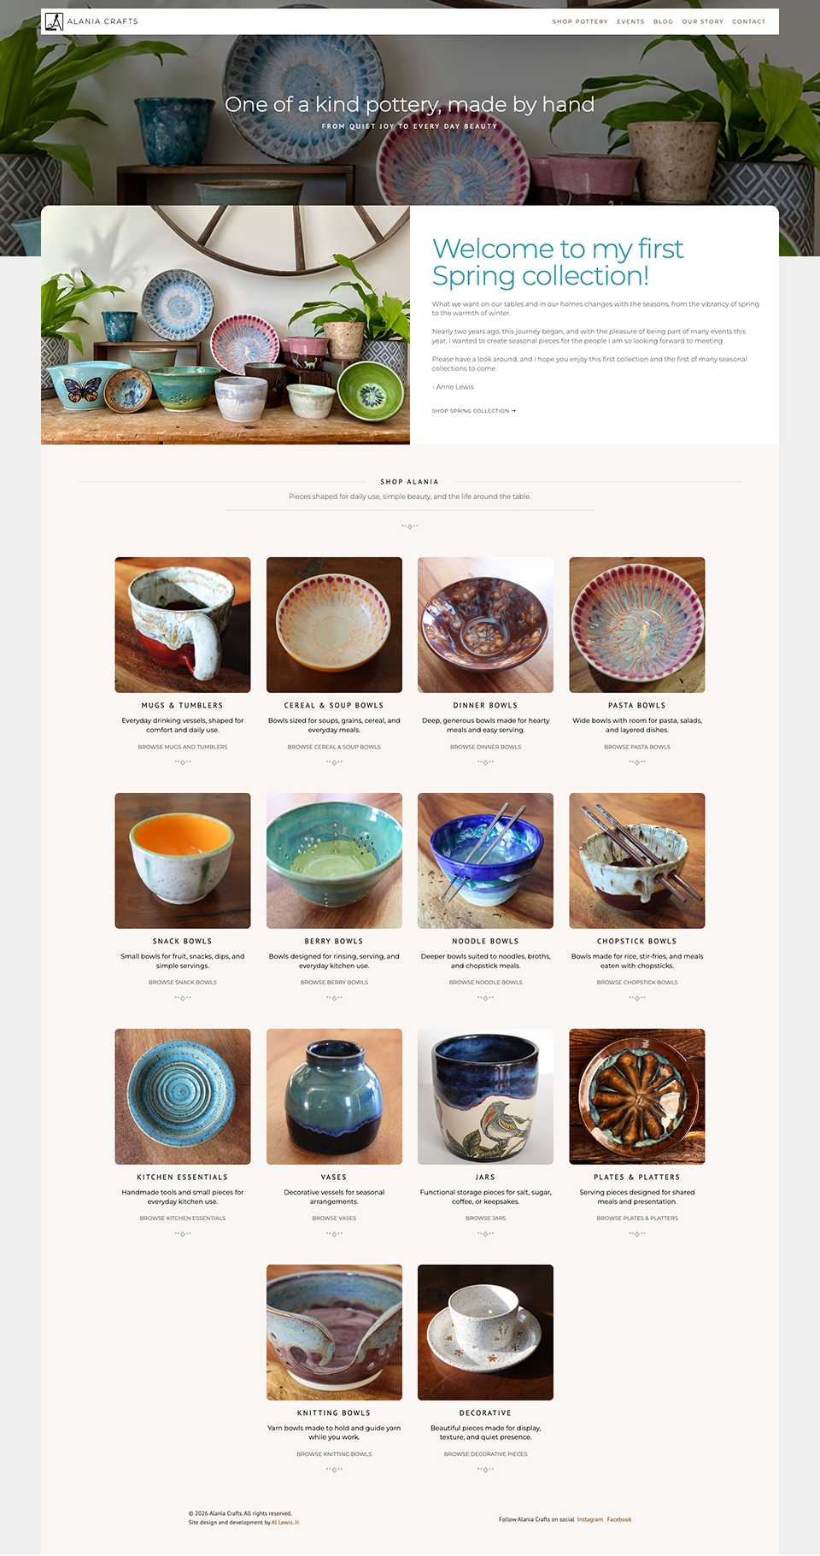
Task: Go to the Events page
Action: coord(630,21)
